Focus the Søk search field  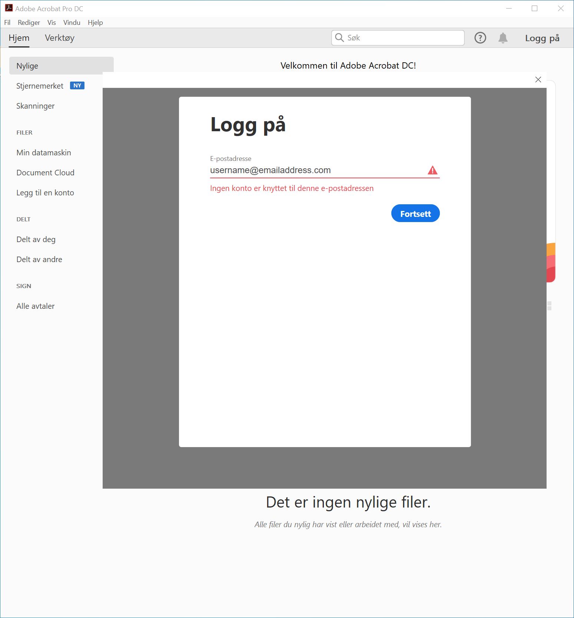coord(398,38)
